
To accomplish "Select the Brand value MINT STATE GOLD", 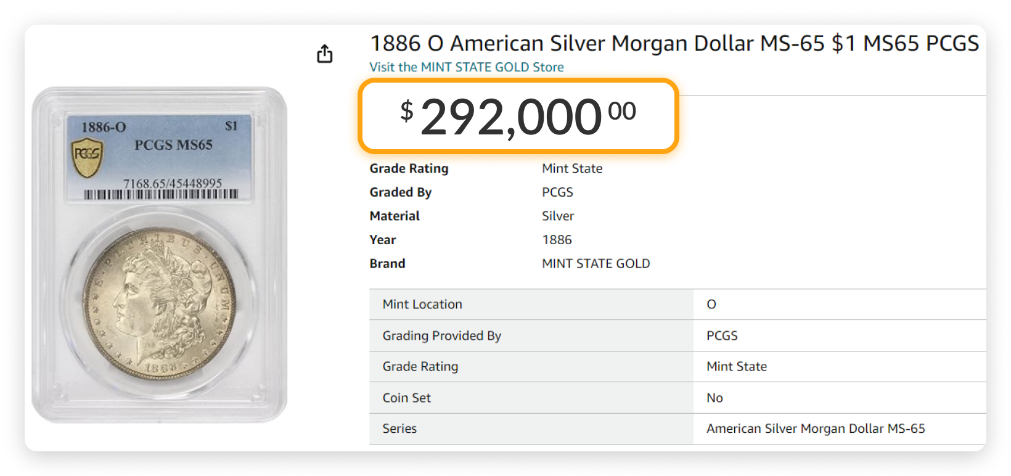I will pyautogui.click(x=596, y=263).
